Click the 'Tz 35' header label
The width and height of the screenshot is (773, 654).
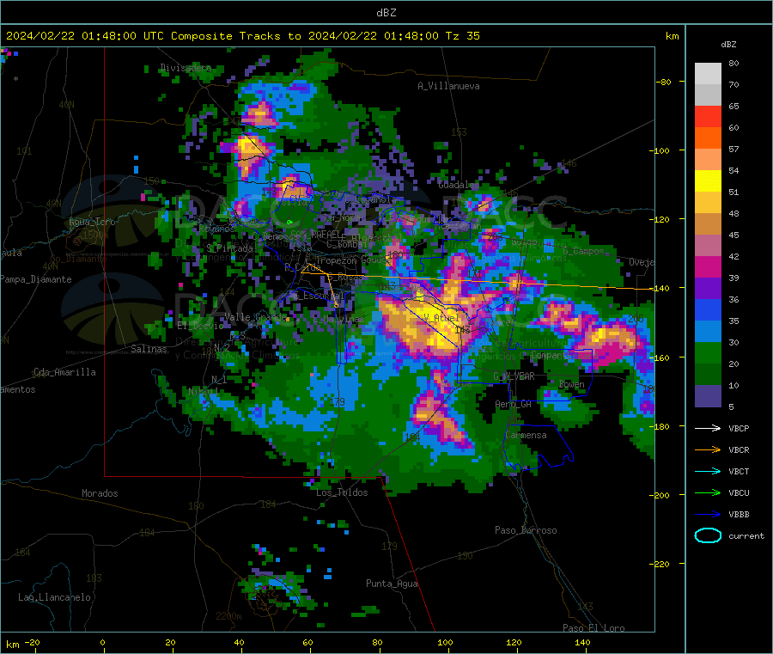(x=462, y=36)
